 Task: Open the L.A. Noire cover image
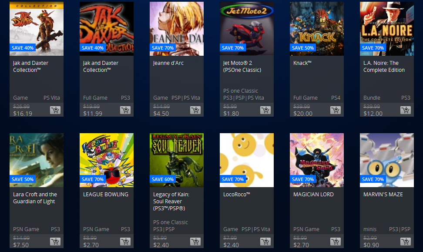click(x=387, y=29)
